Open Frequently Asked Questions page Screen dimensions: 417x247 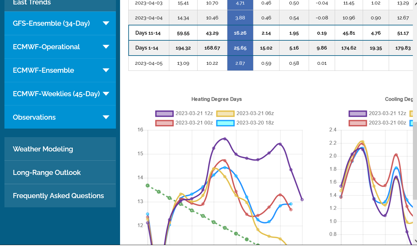point(60,196)
